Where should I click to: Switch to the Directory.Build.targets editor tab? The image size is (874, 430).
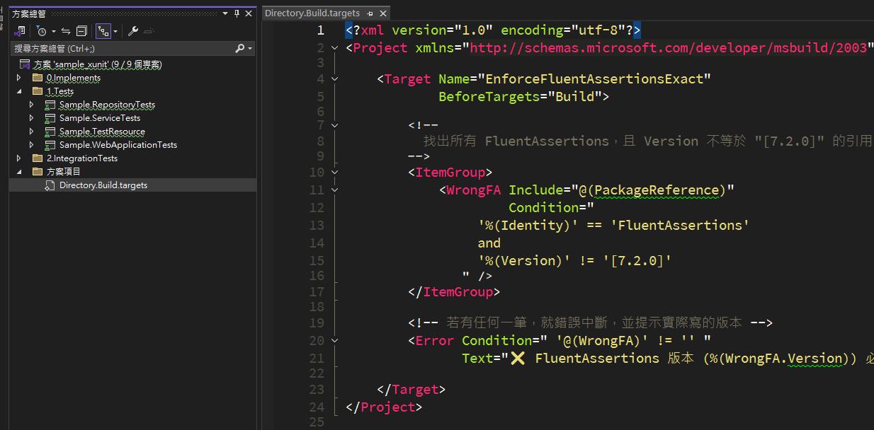point(312,13)
